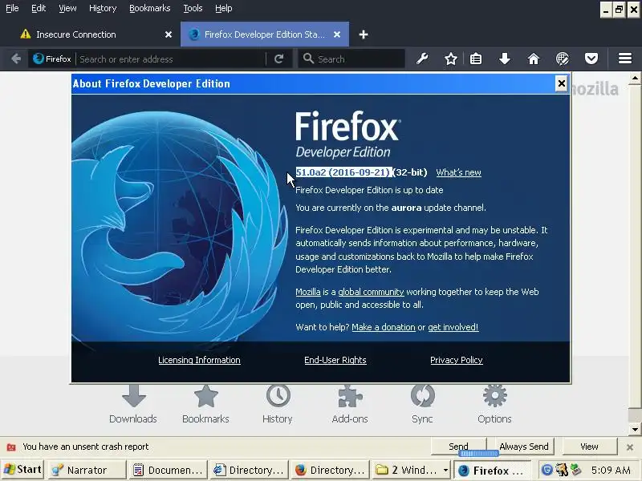Image resolution: width=642 pixels, height=481 pixels.
Task: Switch to Document taskbar item
Action: coord(168,470)
